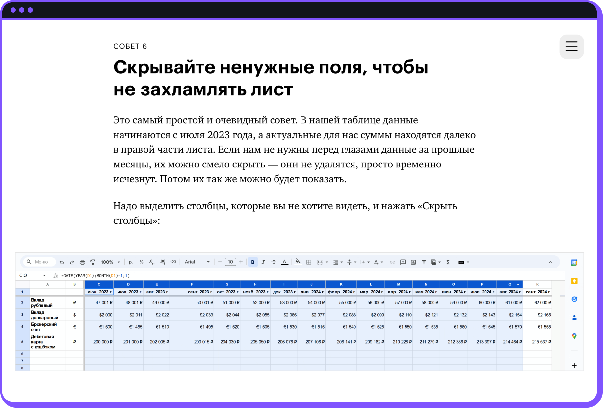
Task: Open column Q header dropdown arrow
Action: [x=518, y=284]
